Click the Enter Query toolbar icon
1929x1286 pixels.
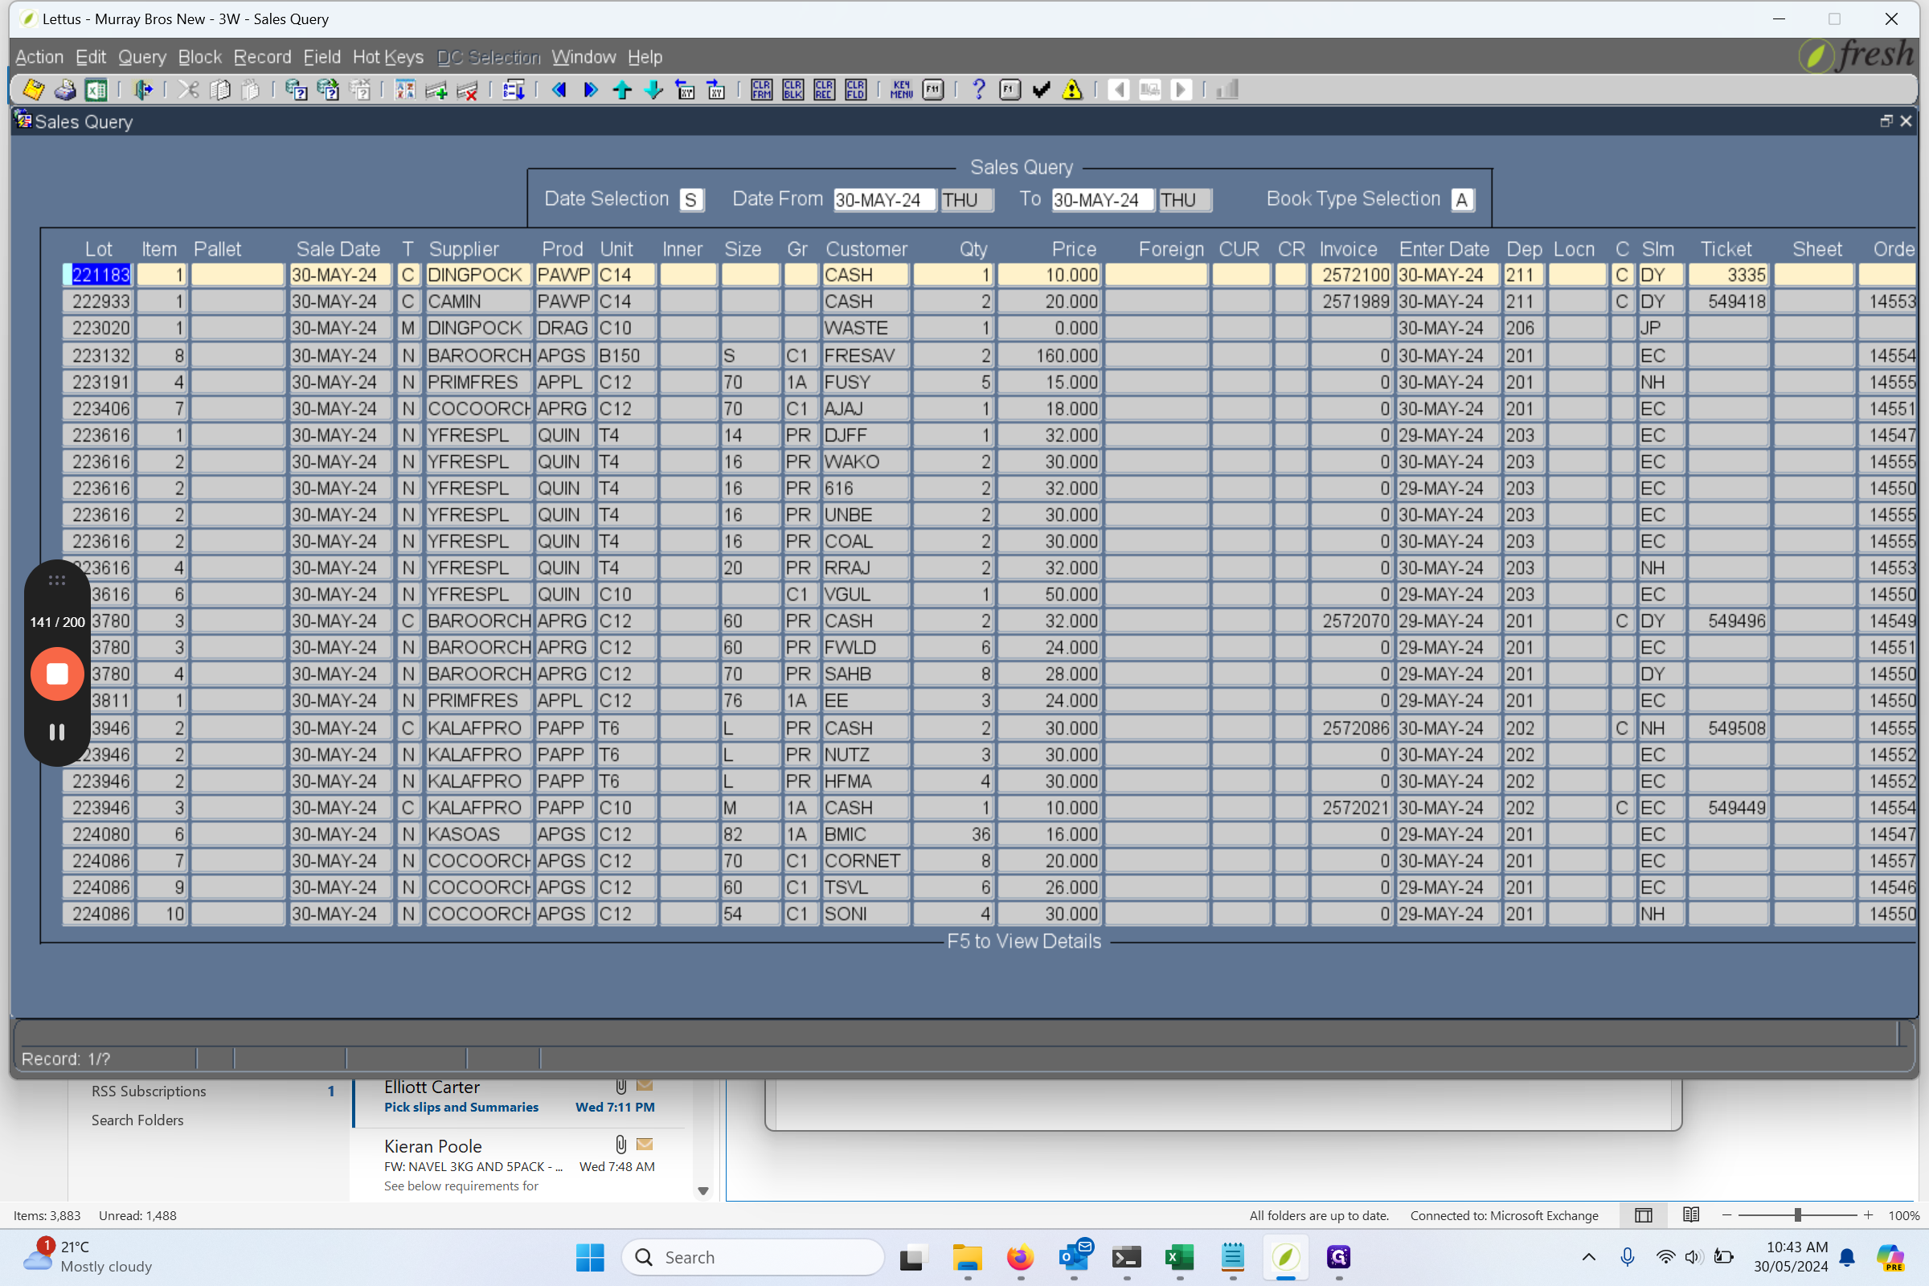pyautogui.click(x=296, y=89)
